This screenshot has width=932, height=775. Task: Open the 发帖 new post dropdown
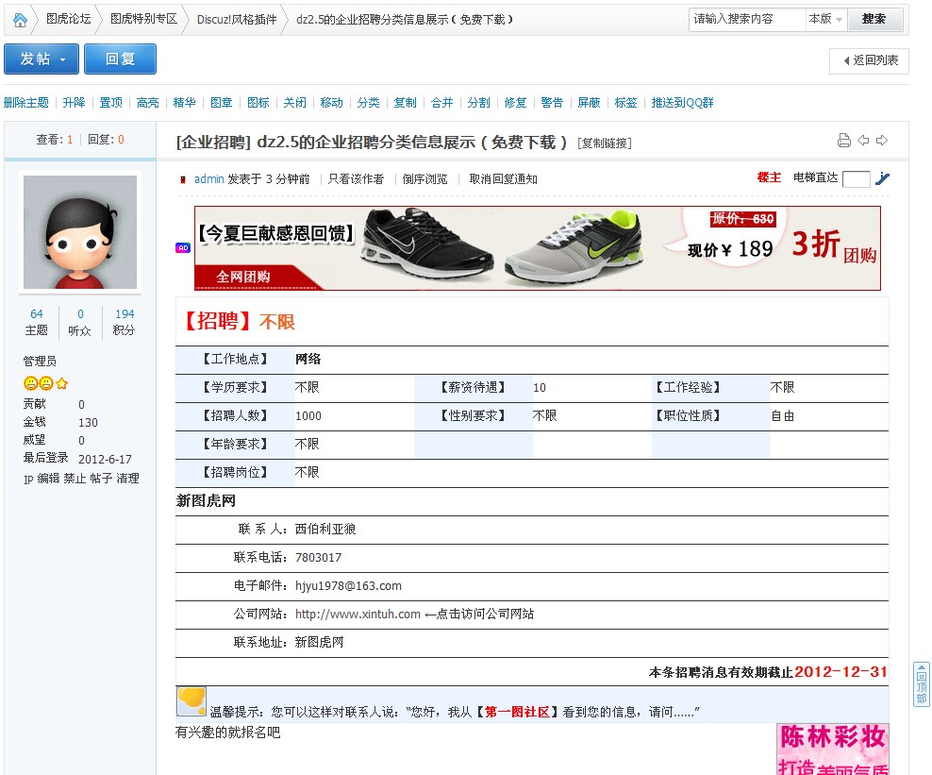pyautogui.click(x=42, y=59)
